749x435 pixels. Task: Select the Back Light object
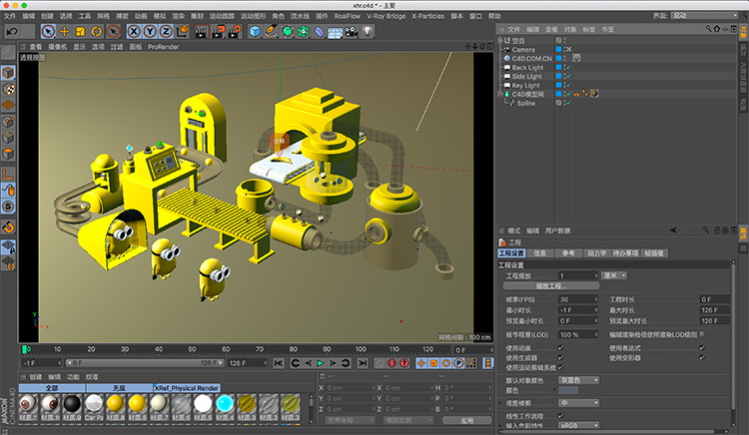click(x=527, y=67)
